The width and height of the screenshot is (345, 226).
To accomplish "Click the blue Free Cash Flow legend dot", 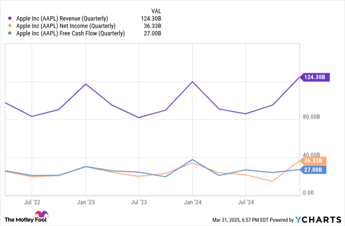I will 10,33.
